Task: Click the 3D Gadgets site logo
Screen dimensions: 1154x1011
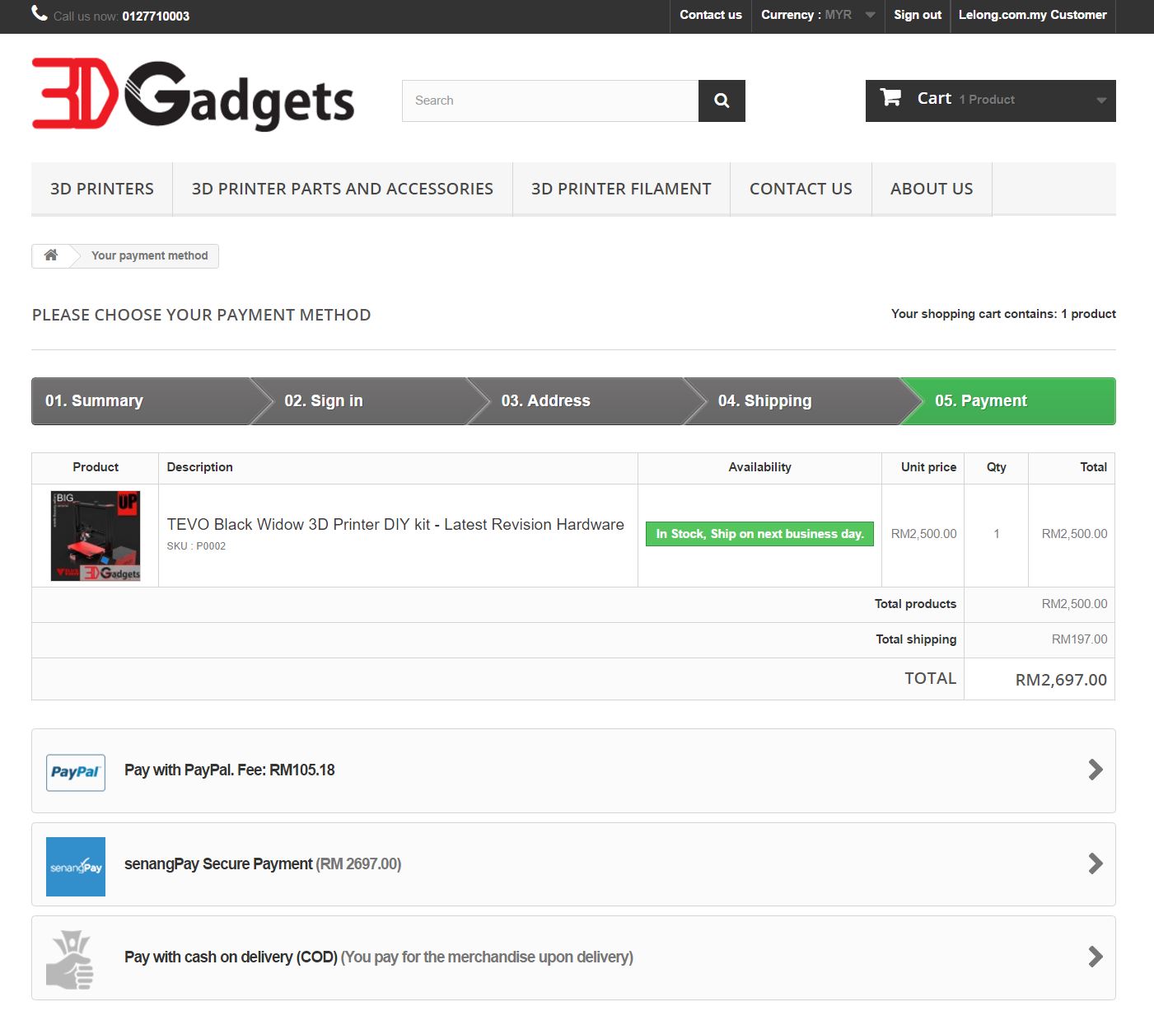Action: click(193, 95)
